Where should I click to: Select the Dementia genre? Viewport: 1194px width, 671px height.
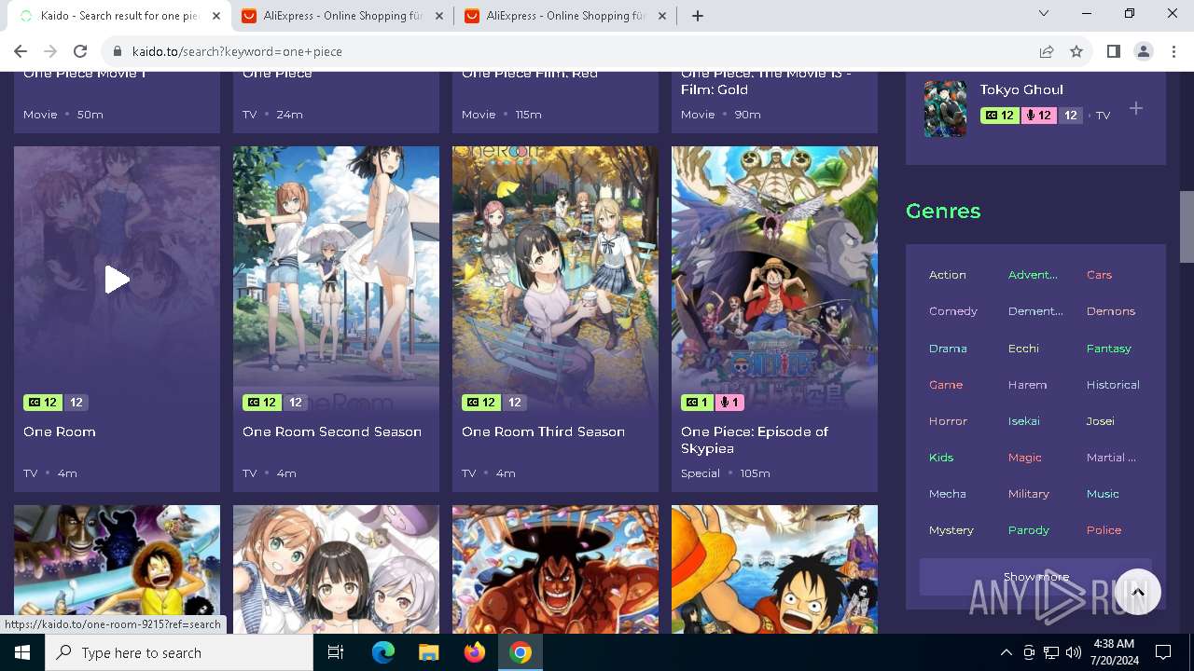(1035, 311)
